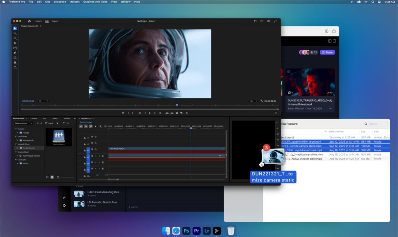Open the Sequence menu in the menu bar
The height and width of the screenshot is (237, 398).
[x=59, y=2]
